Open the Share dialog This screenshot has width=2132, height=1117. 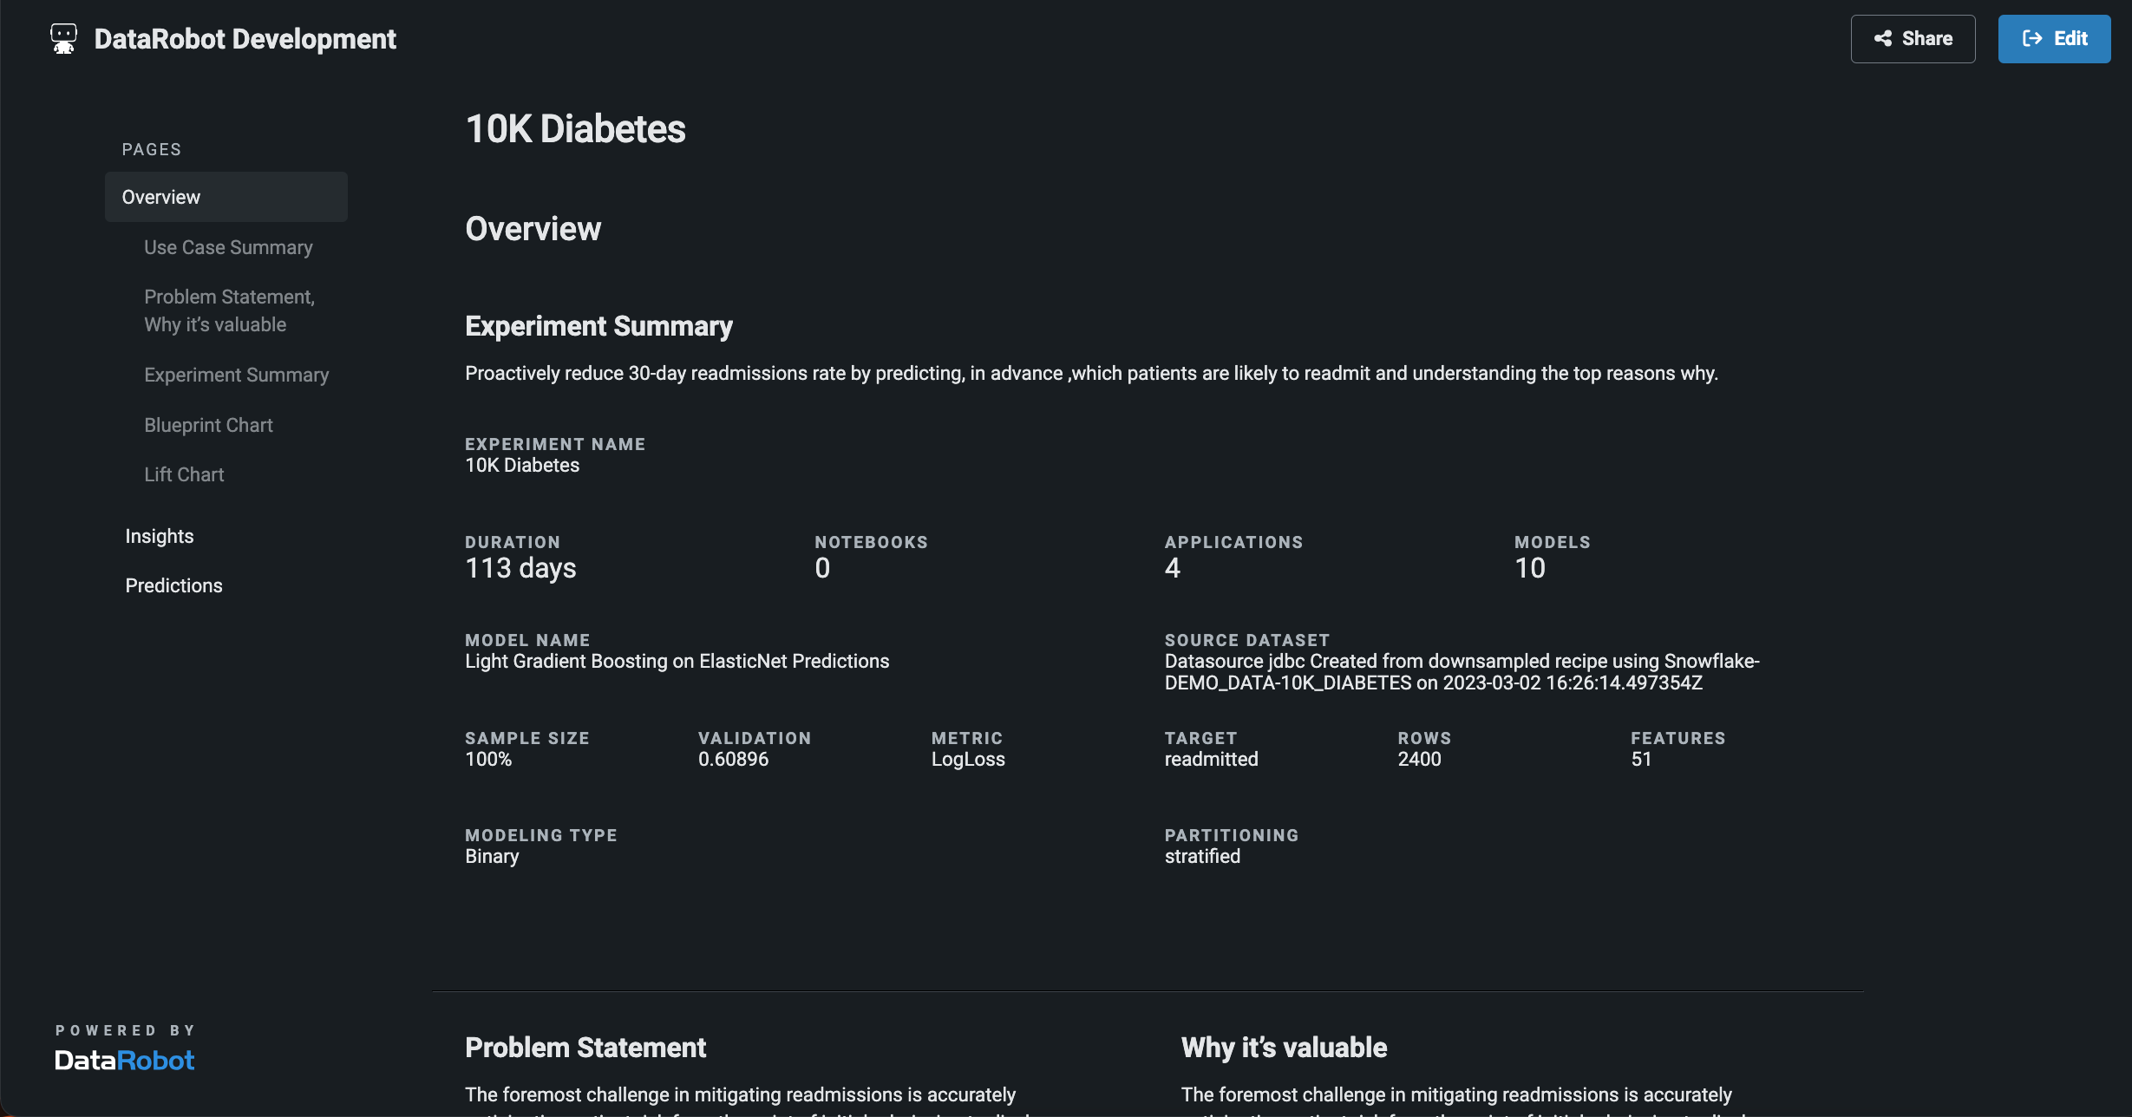[x=1913, y=39]
